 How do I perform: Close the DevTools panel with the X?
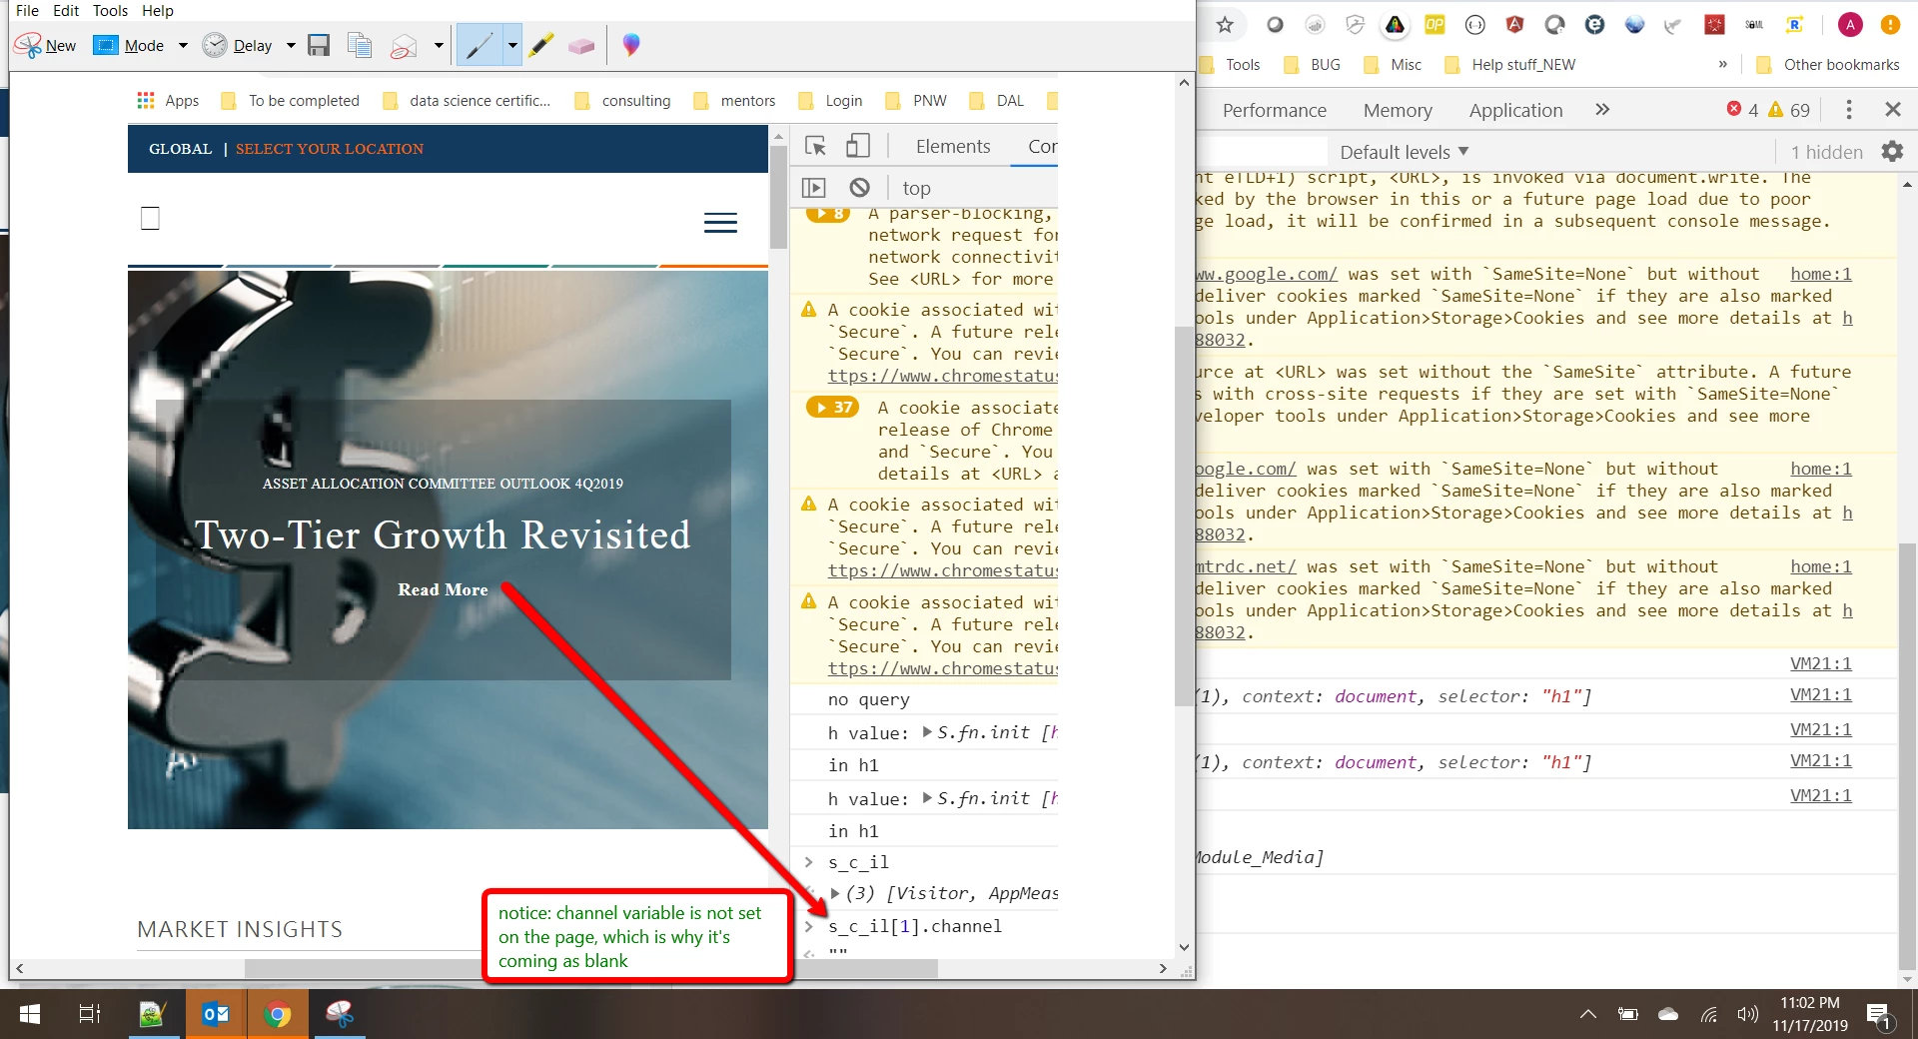[x=1892, y=110]
